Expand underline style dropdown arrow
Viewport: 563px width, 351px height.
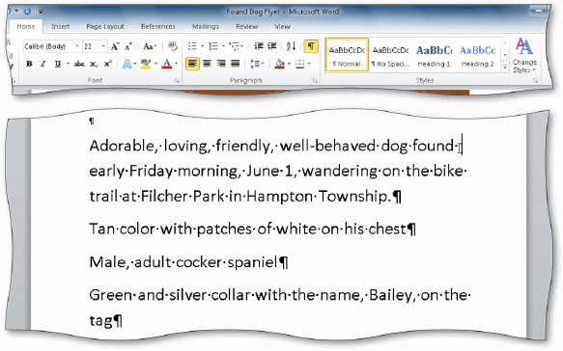68,64
